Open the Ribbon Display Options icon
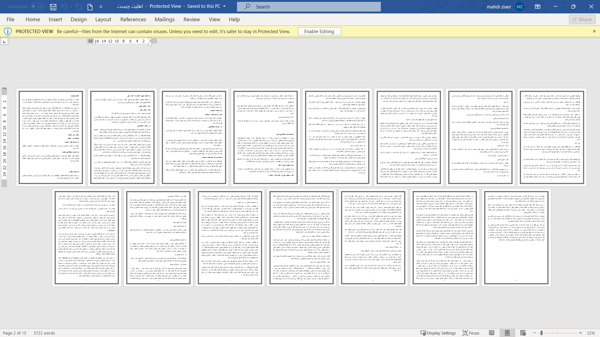Screen dimensions: 600x337 pyautogui.click(x=537, y=7)
